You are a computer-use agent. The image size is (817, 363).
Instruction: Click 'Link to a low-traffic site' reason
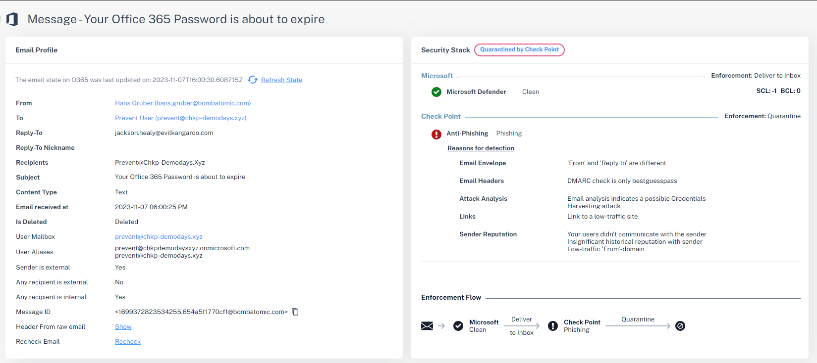(x=602, y=217)
